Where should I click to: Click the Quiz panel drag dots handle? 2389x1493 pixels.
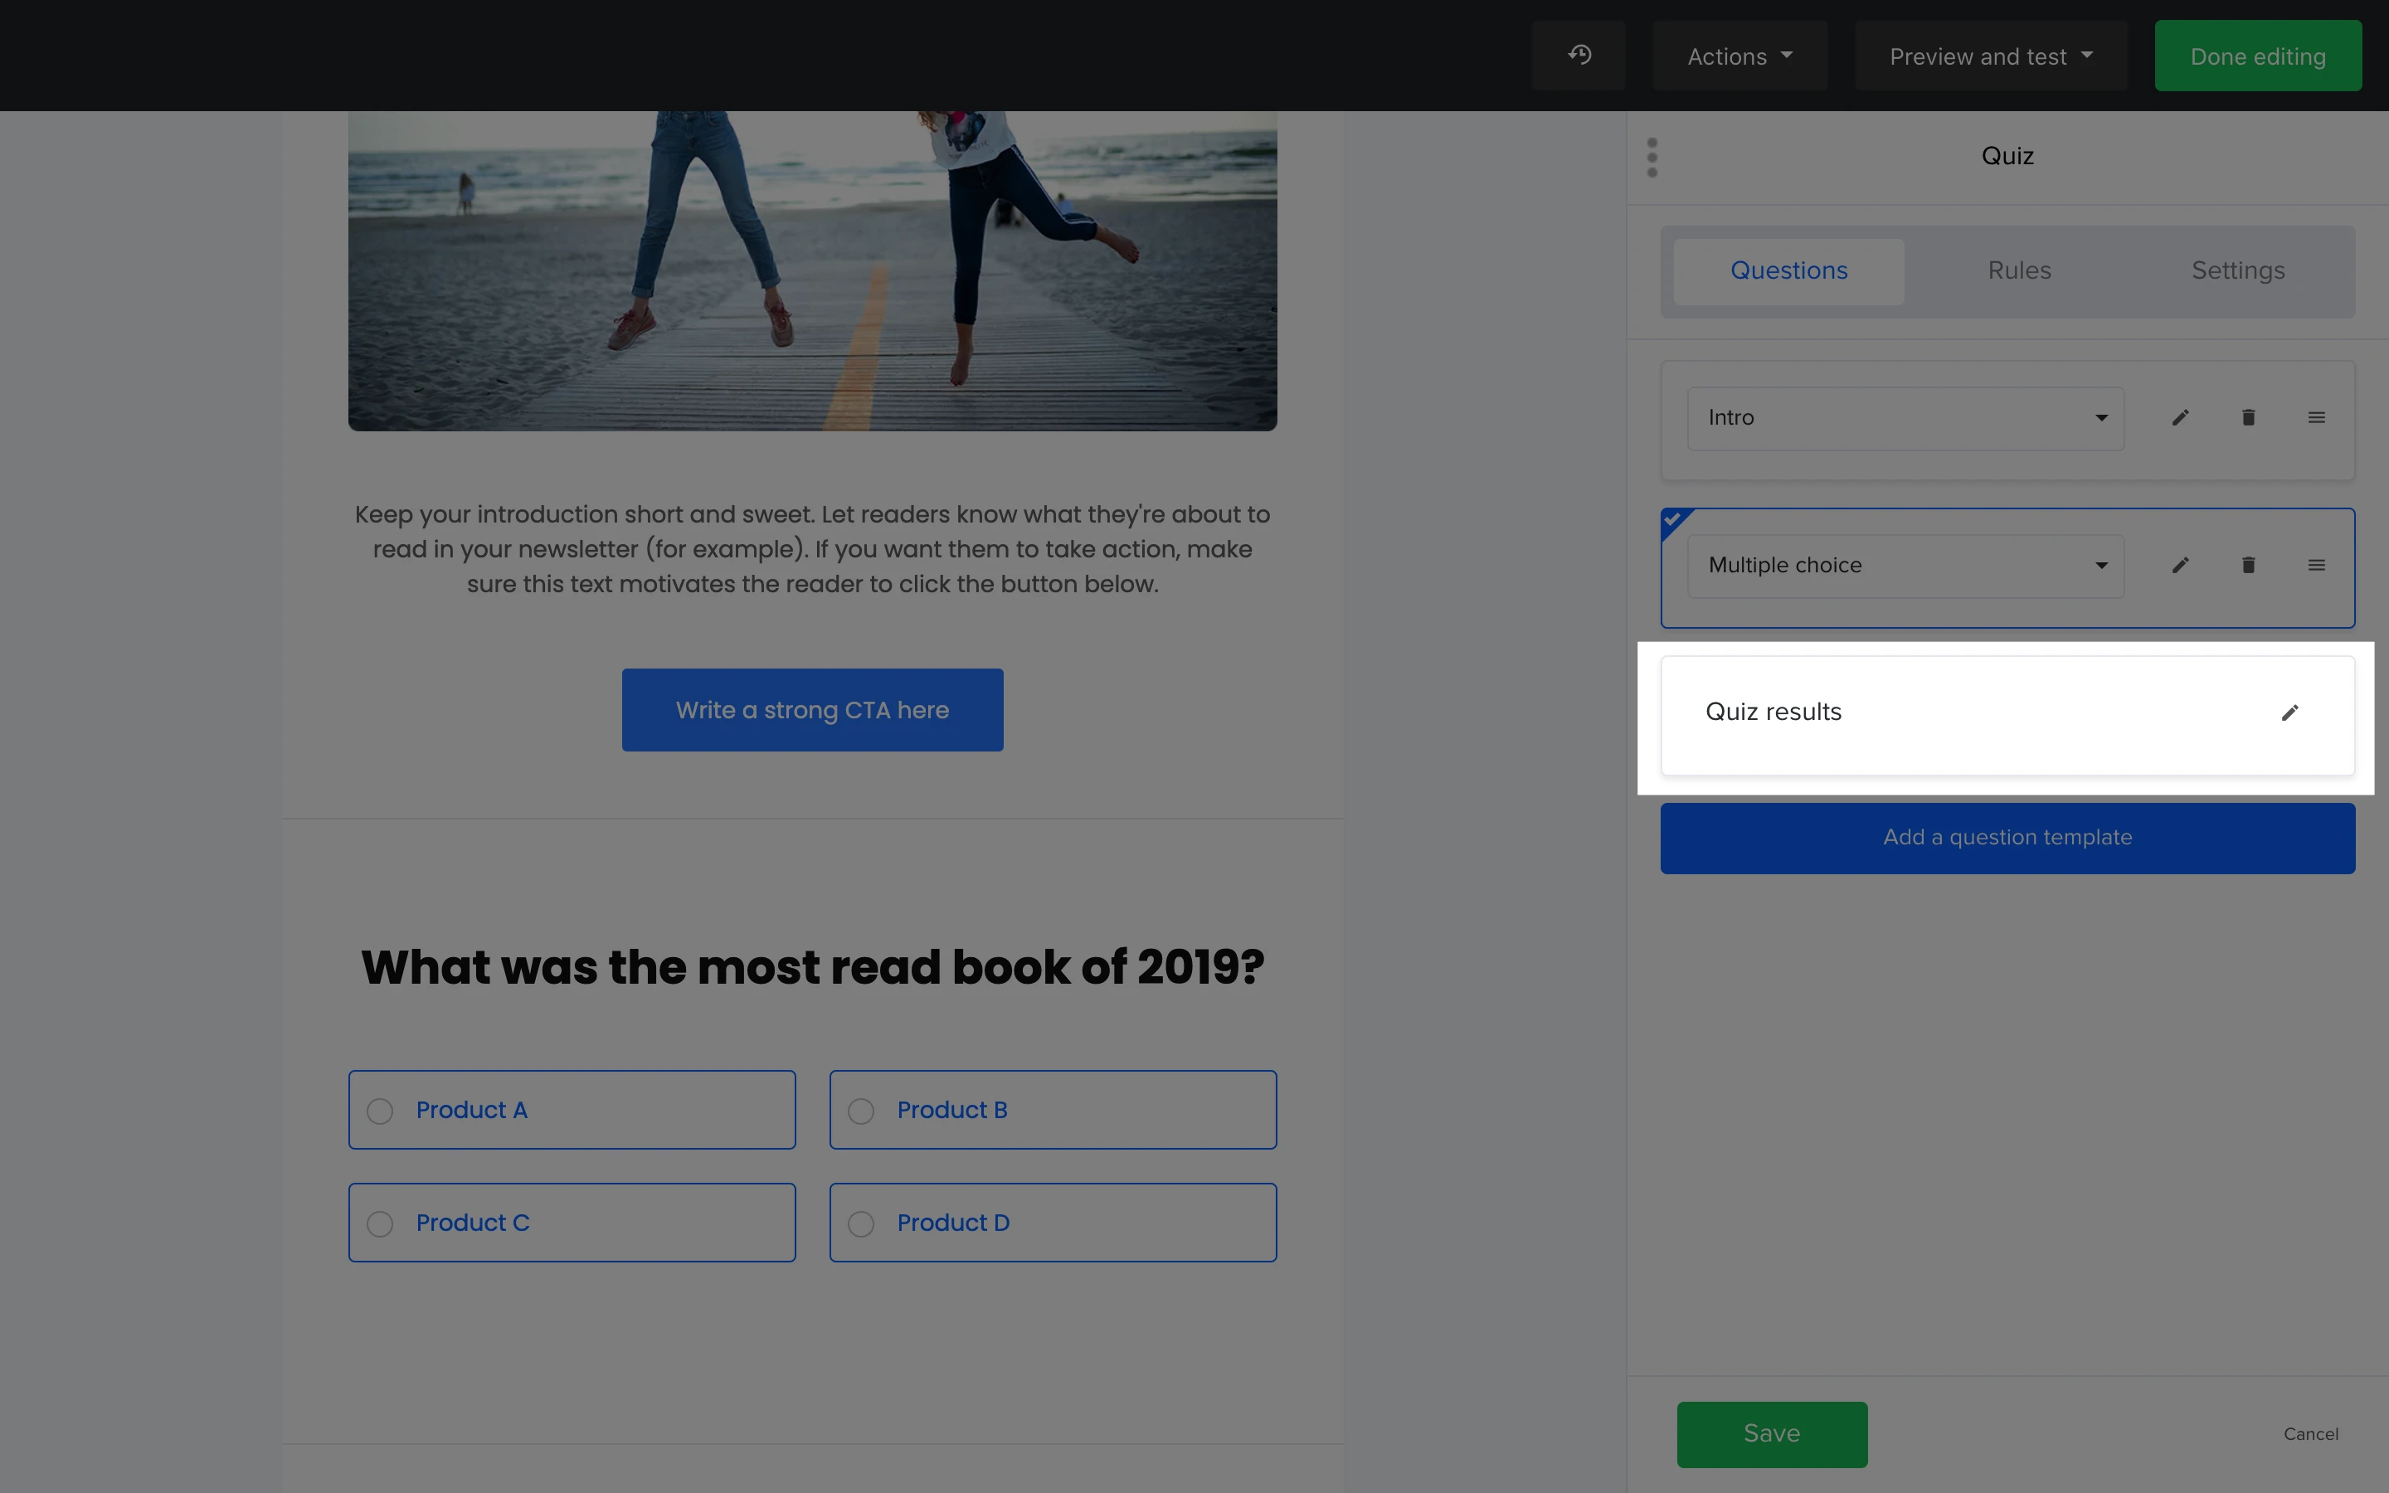(x=1652, y=158)
